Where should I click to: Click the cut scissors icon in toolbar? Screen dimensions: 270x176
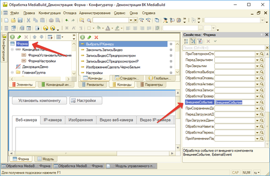pyautogui.click(x=29, y=20)
